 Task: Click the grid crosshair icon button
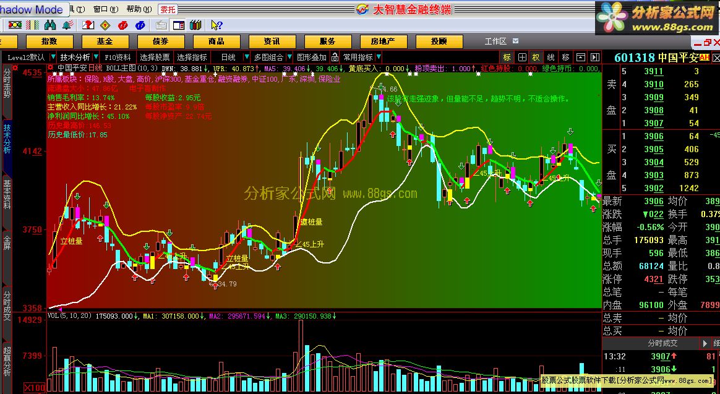tap(522, 58)
